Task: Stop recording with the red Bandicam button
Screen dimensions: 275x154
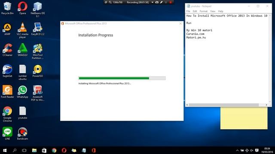Action: point(171,2)
